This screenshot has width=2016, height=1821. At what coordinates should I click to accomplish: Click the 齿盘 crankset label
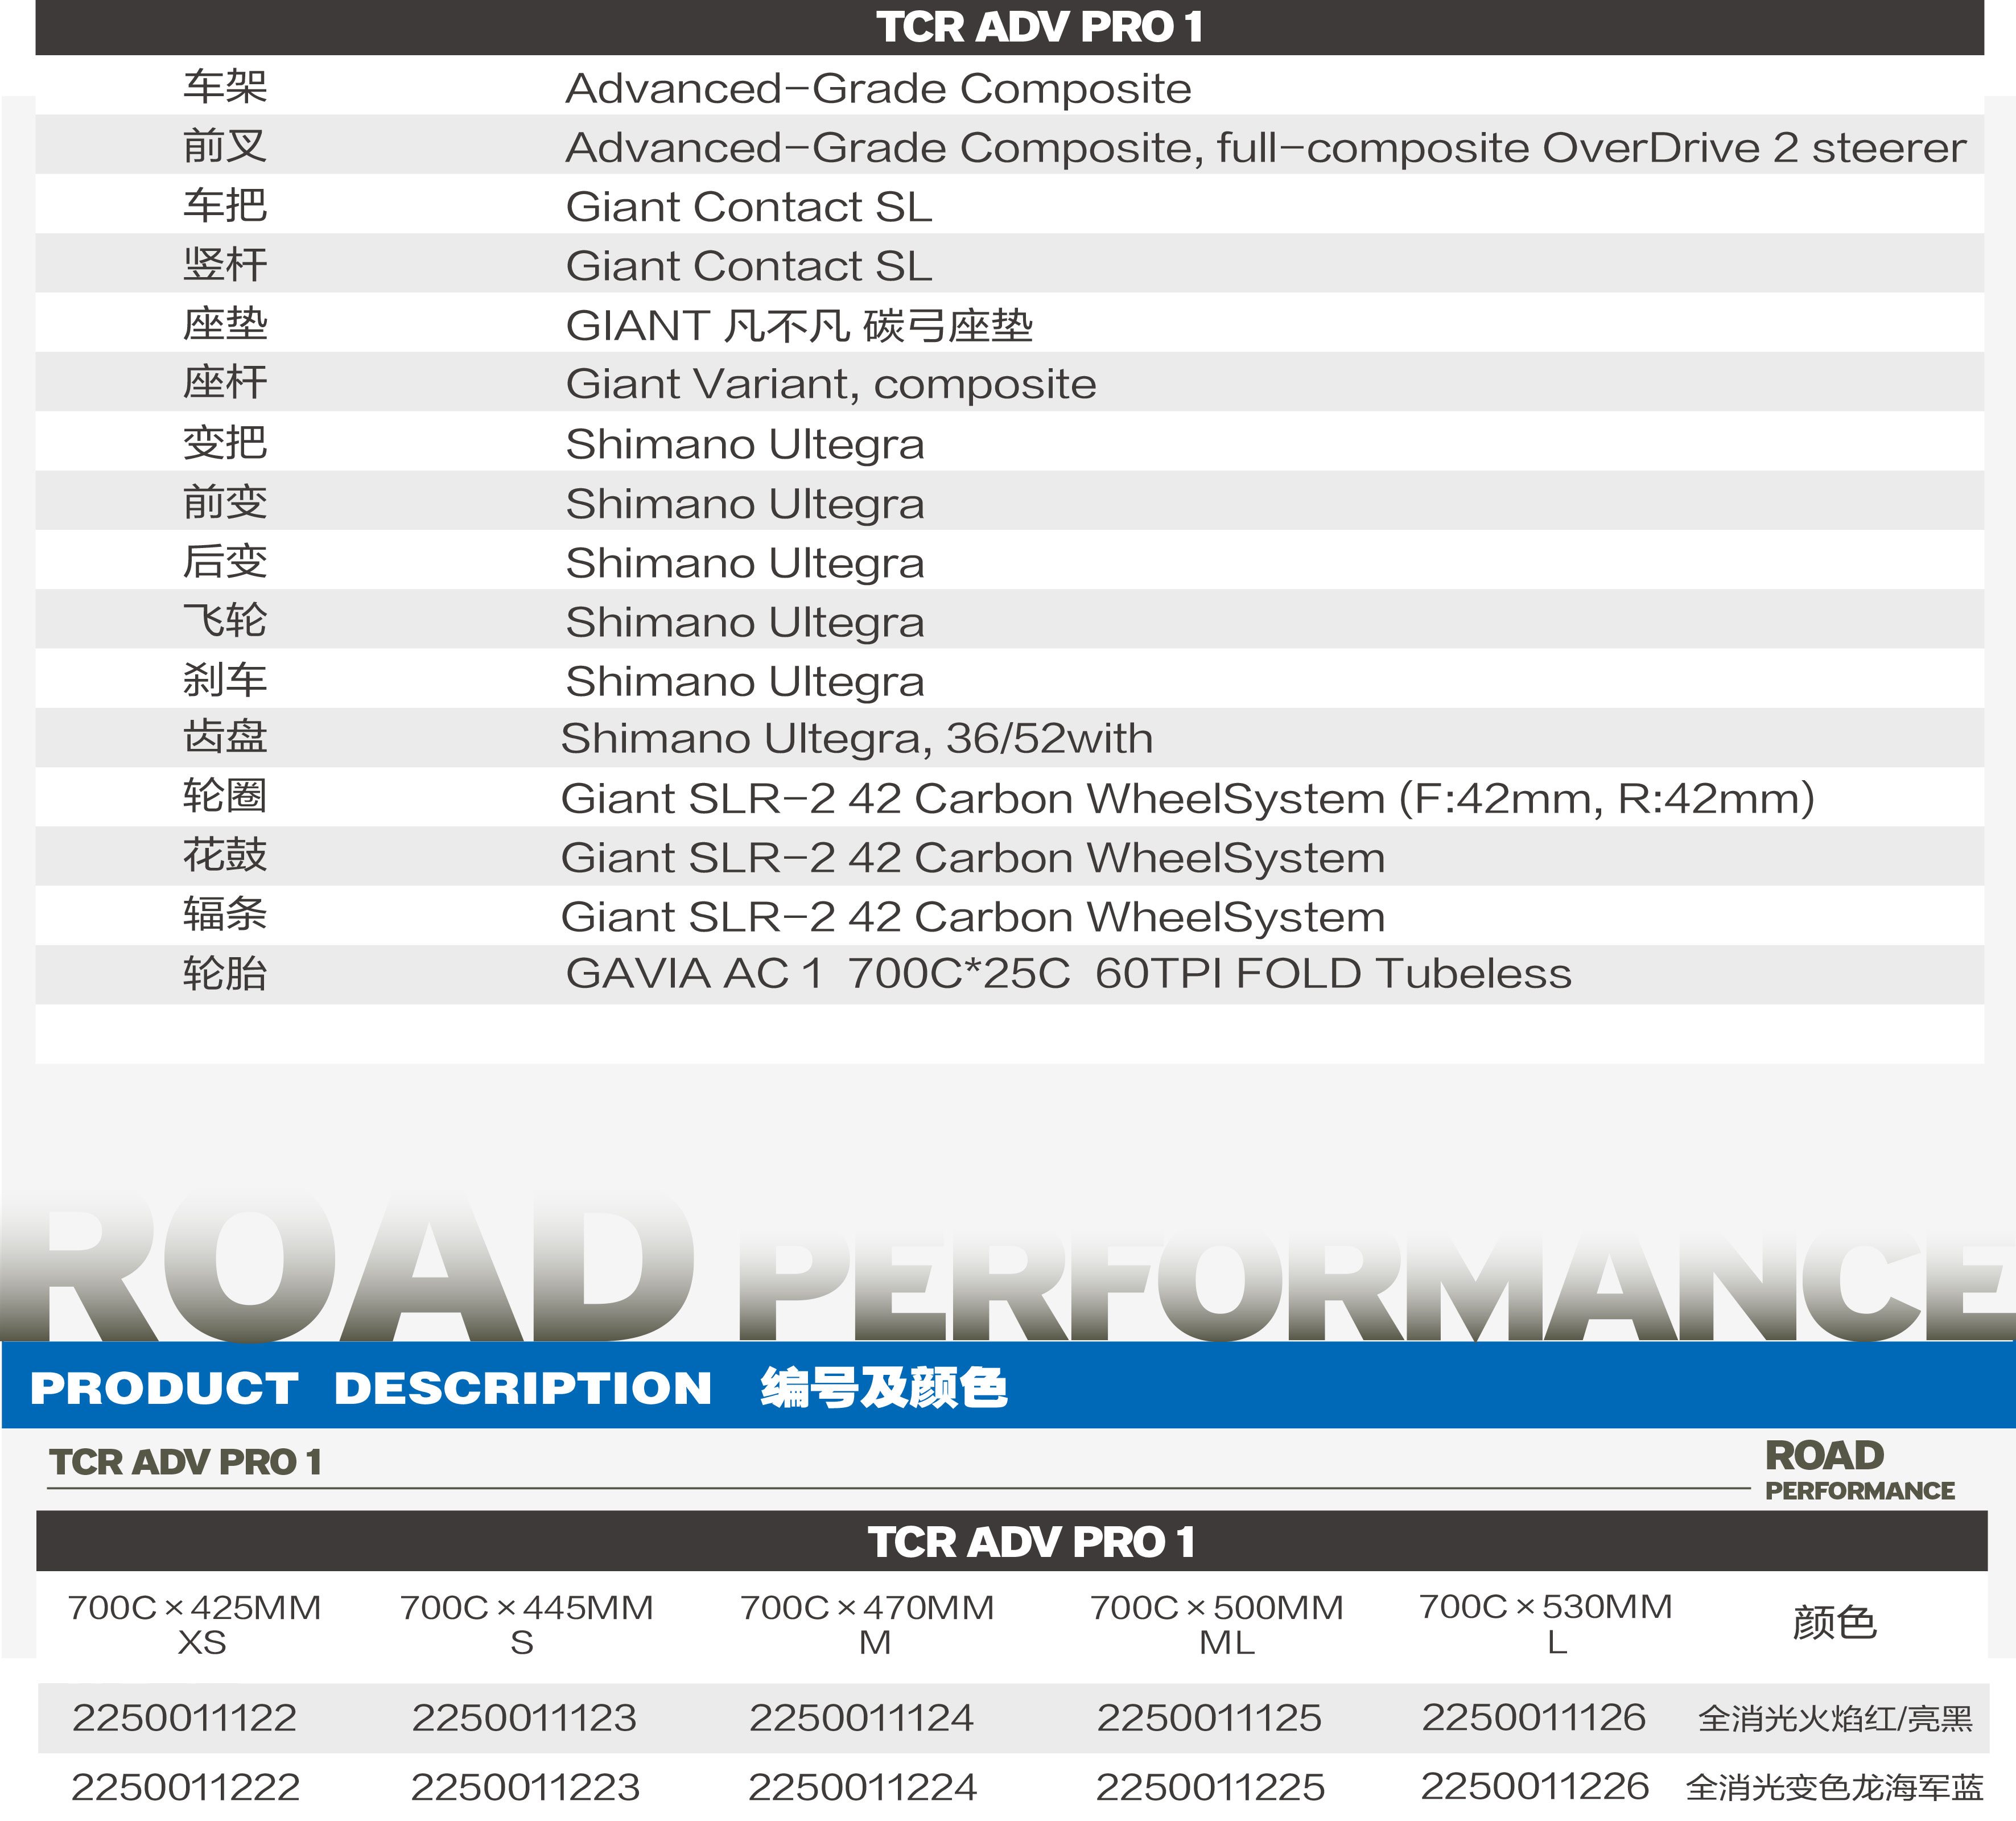pyautogui.click(x=225, y=736)
